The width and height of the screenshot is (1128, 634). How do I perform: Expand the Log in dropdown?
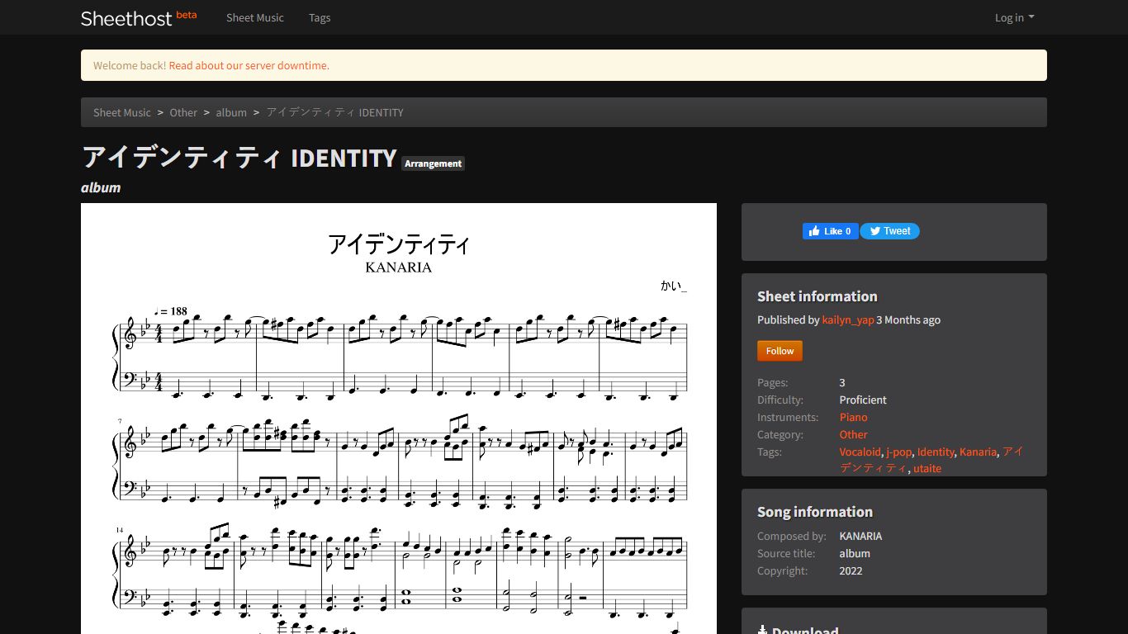click(1014, 17)
